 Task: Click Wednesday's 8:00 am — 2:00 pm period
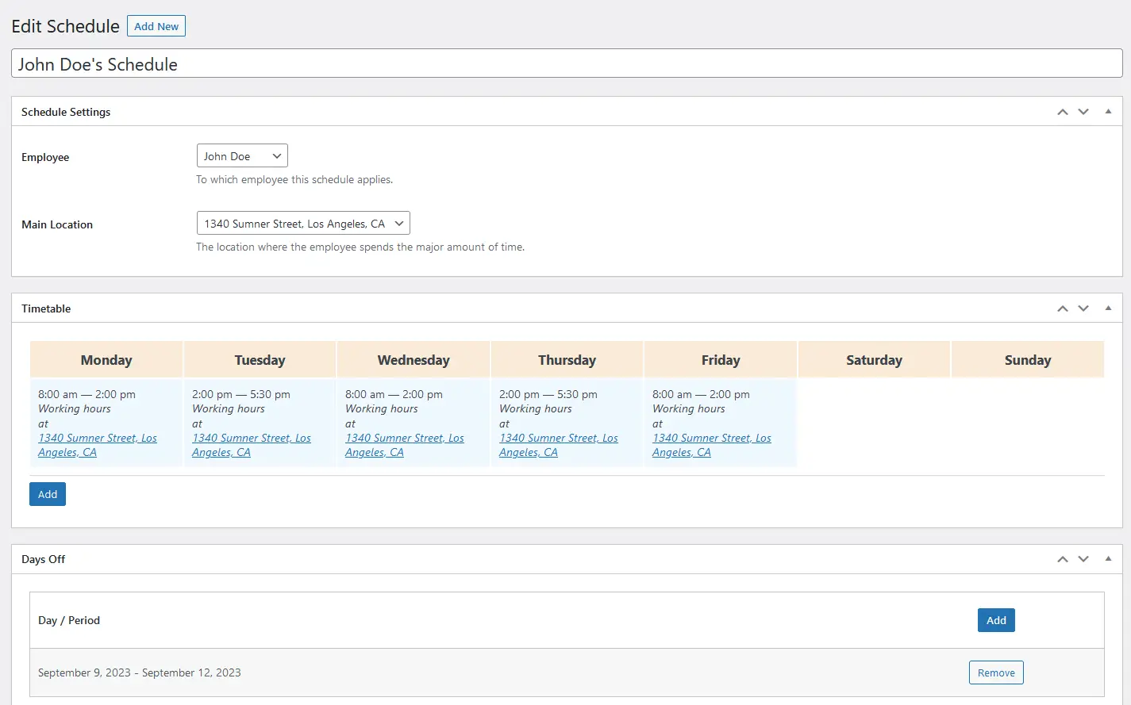coord(394,394)
